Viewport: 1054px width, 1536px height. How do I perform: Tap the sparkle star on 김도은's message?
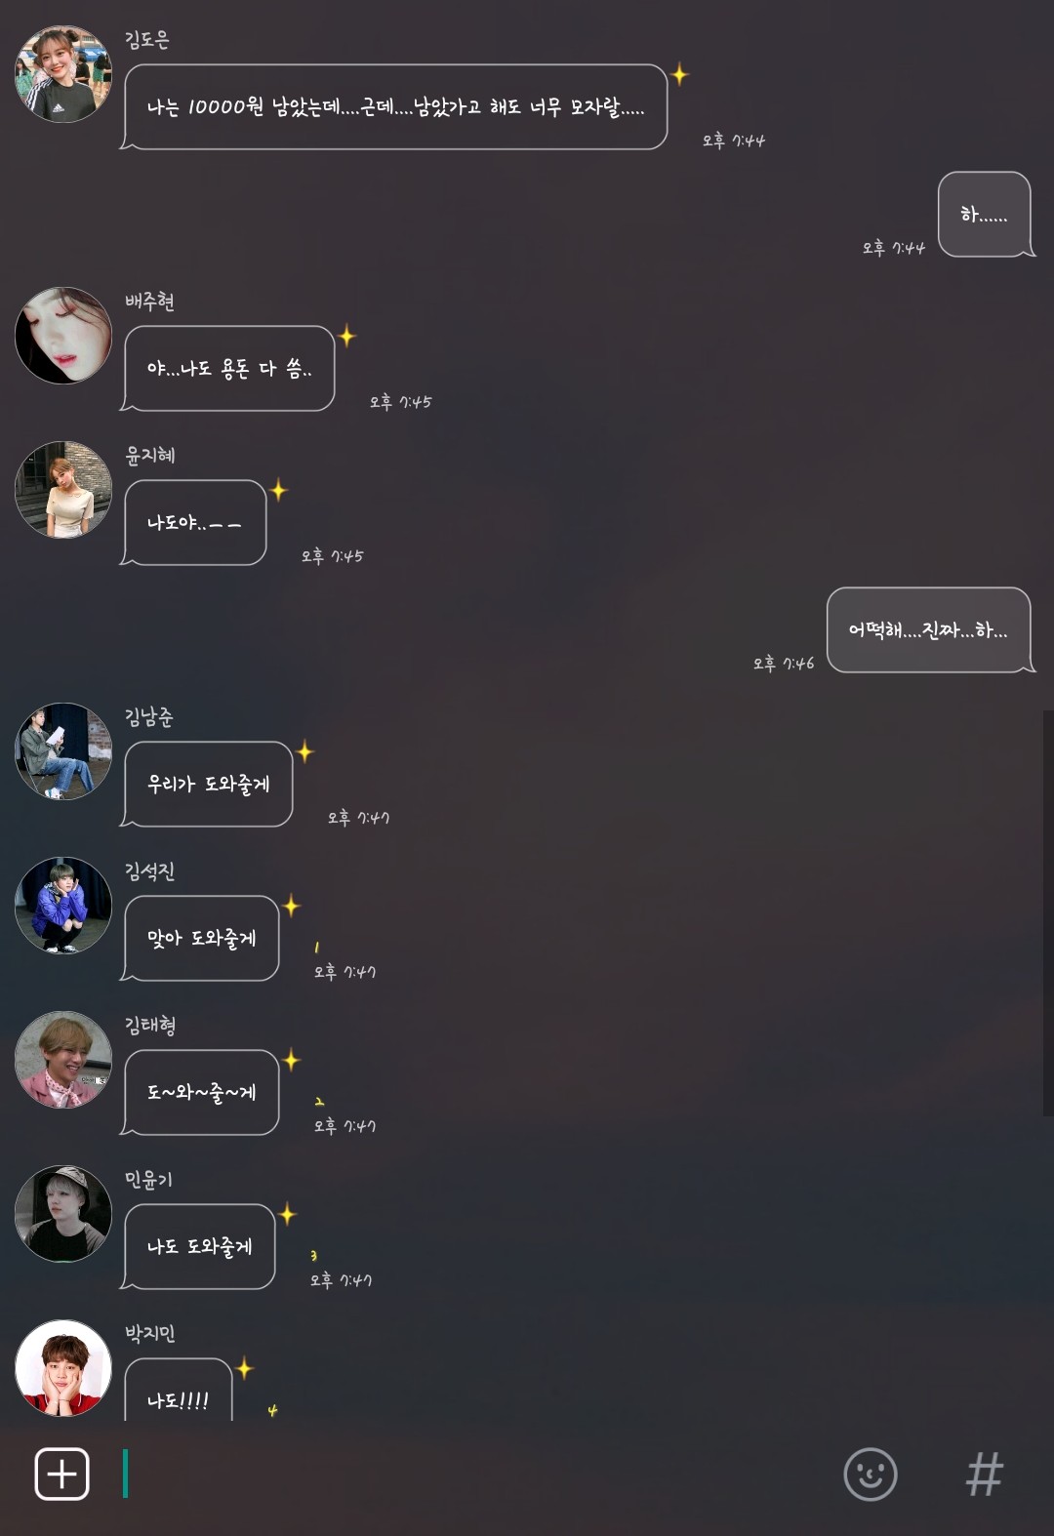680,74
